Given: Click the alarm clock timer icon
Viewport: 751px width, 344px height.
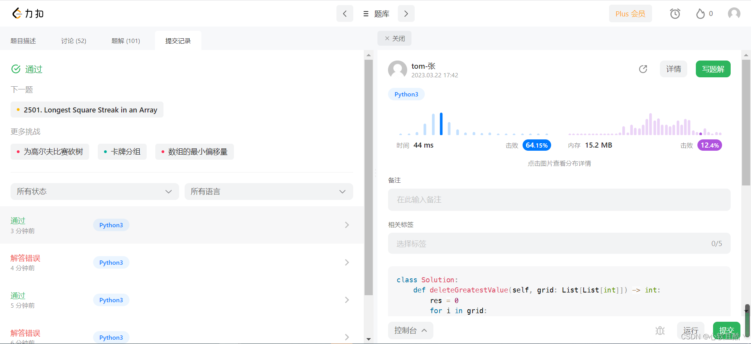Looking at the screenshot, I should [x=675, y=14].
